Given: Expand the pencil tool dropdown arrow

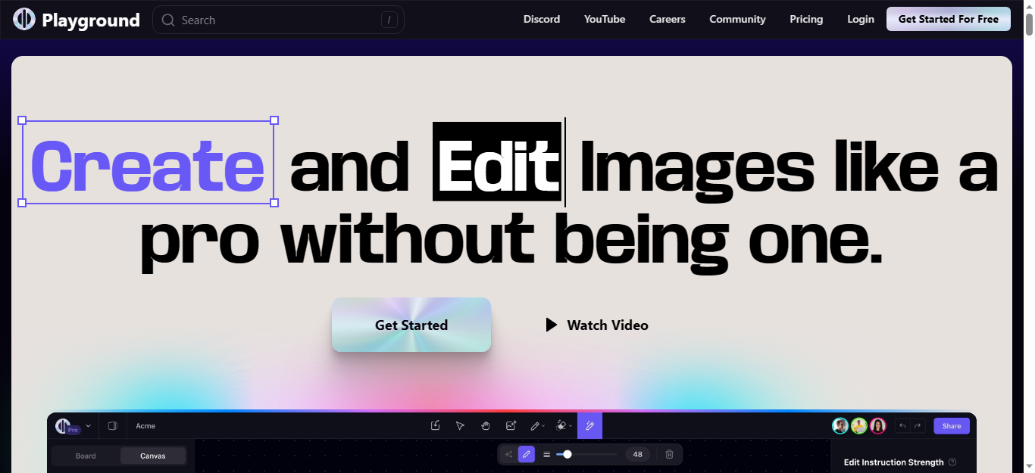Looking at the screenshot, I should coord(543,427).
